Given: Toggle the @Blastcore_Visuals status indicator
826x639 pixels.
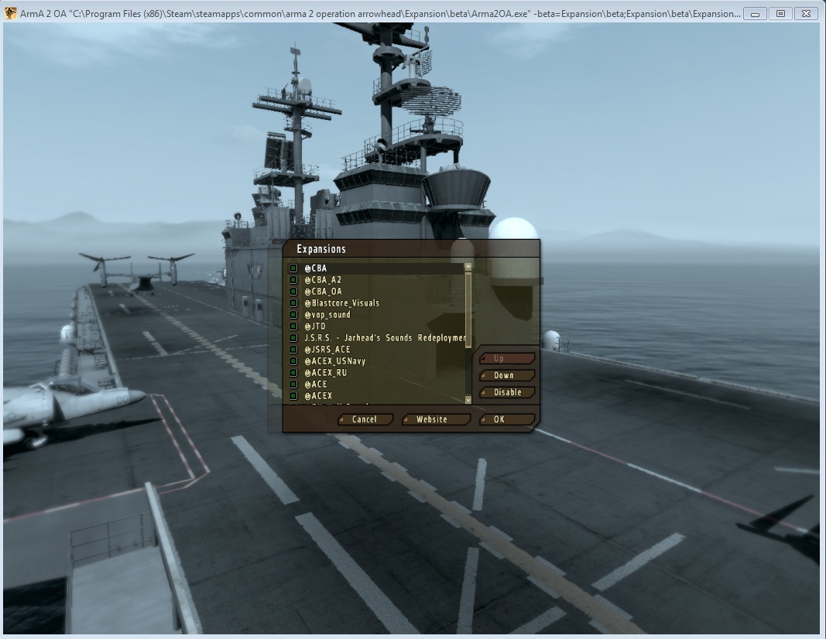Looking at the screenshot, I should point(293,303).
